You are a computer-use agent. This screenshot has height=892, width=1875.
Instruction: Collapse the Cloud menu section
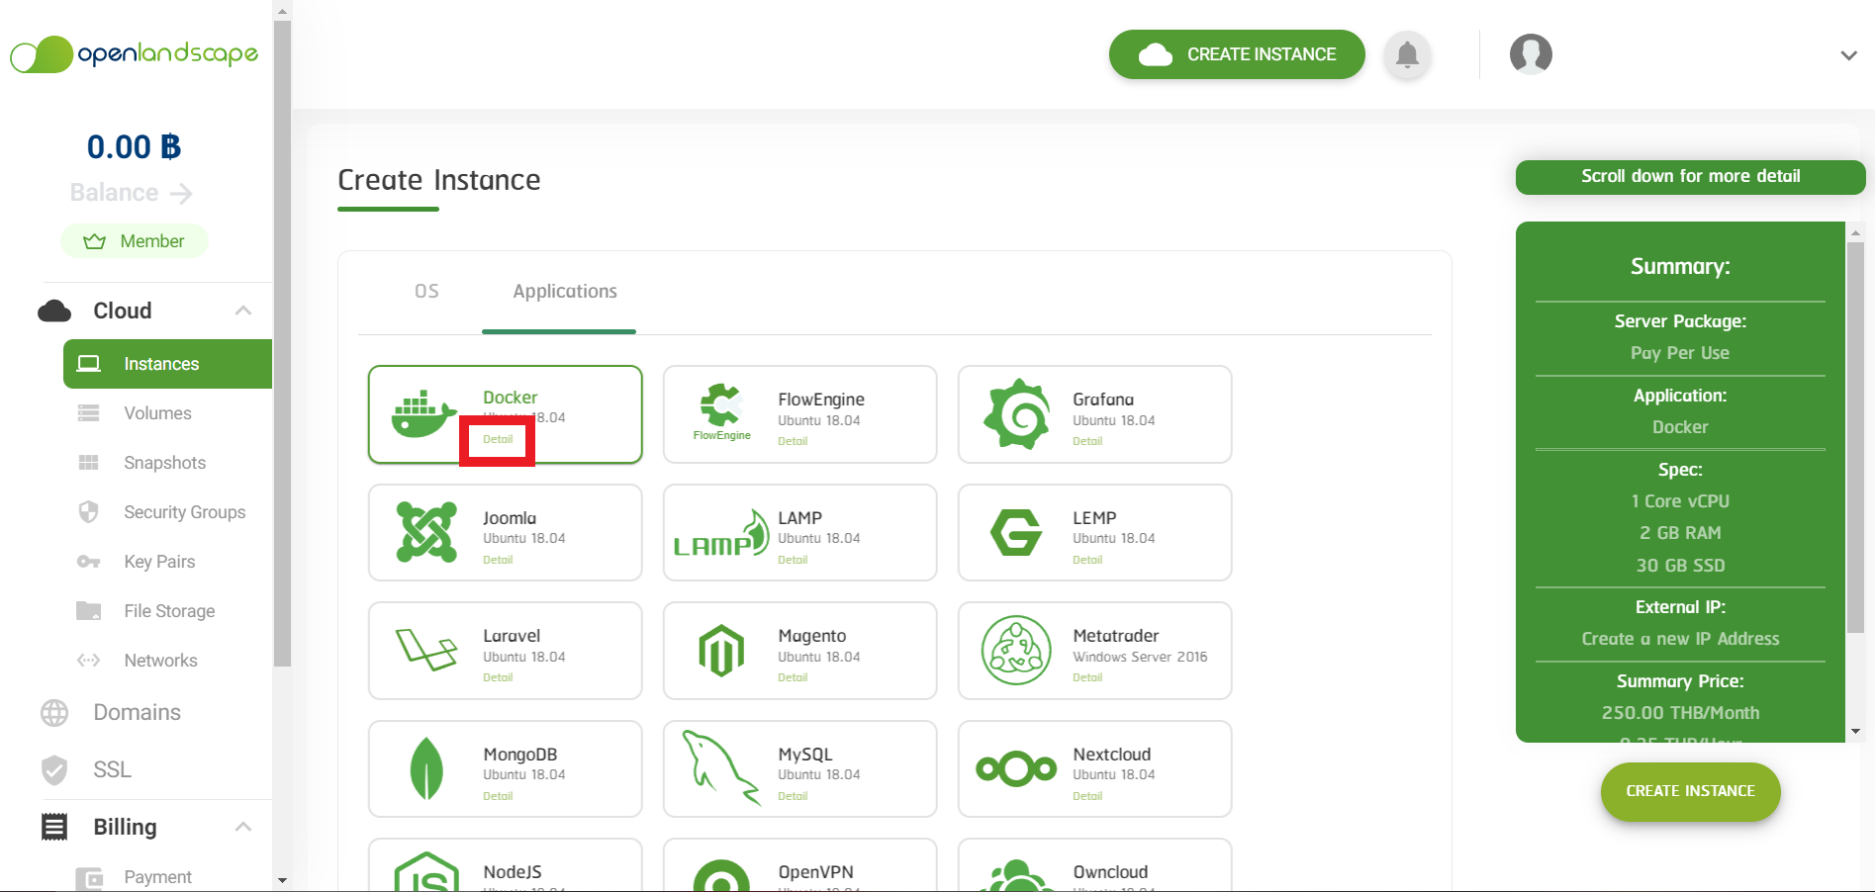(243, 311)
